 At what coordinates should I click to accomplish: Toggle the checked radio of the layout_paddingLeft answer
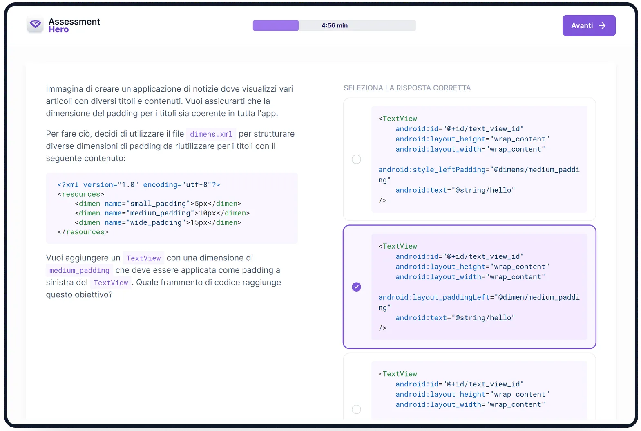356,287
